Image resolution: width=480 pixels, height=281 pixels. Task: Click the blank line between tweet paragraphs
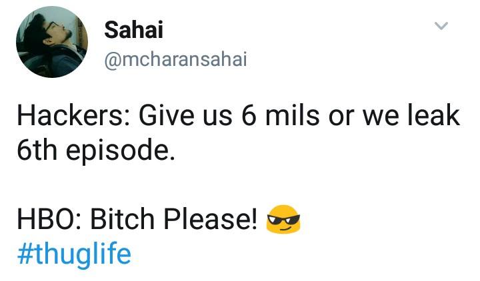point(239,185)
